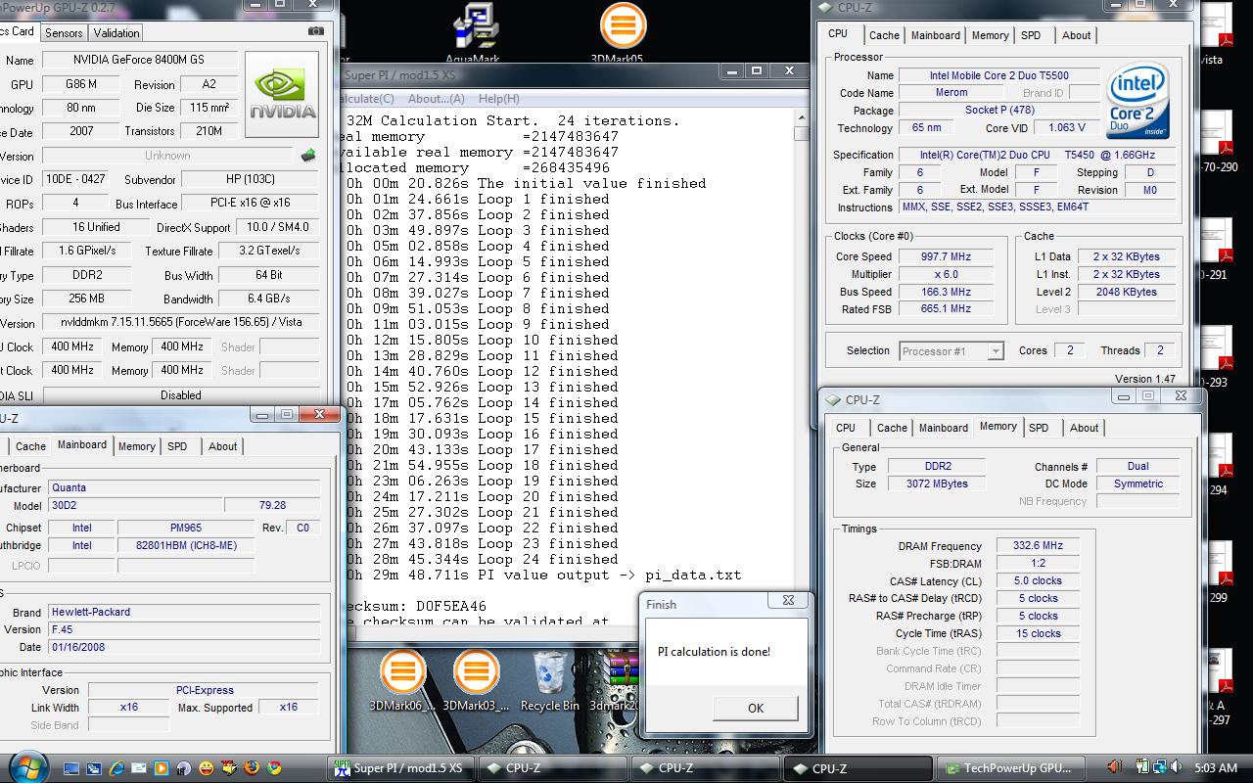This screenshot has height=783, width=1253.
Task: Click the BIOS brand Hewlett-Packard
Action: 184,612
